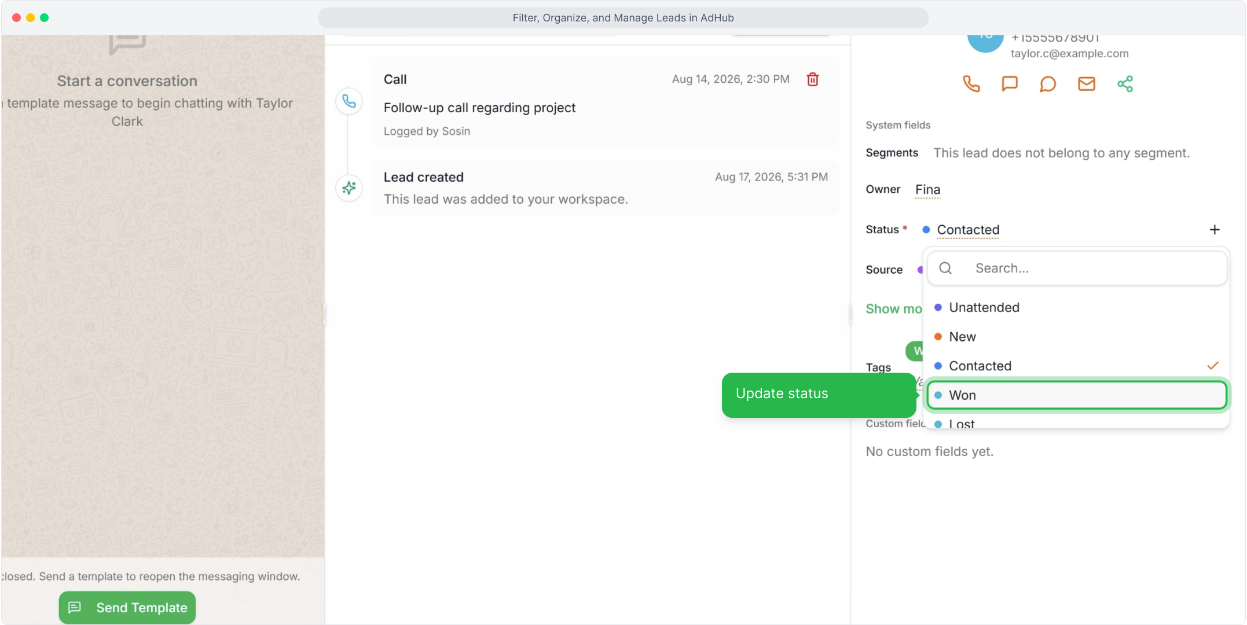Click the Segments empty-state message

pyautogui.click(x=1061, y=153)
